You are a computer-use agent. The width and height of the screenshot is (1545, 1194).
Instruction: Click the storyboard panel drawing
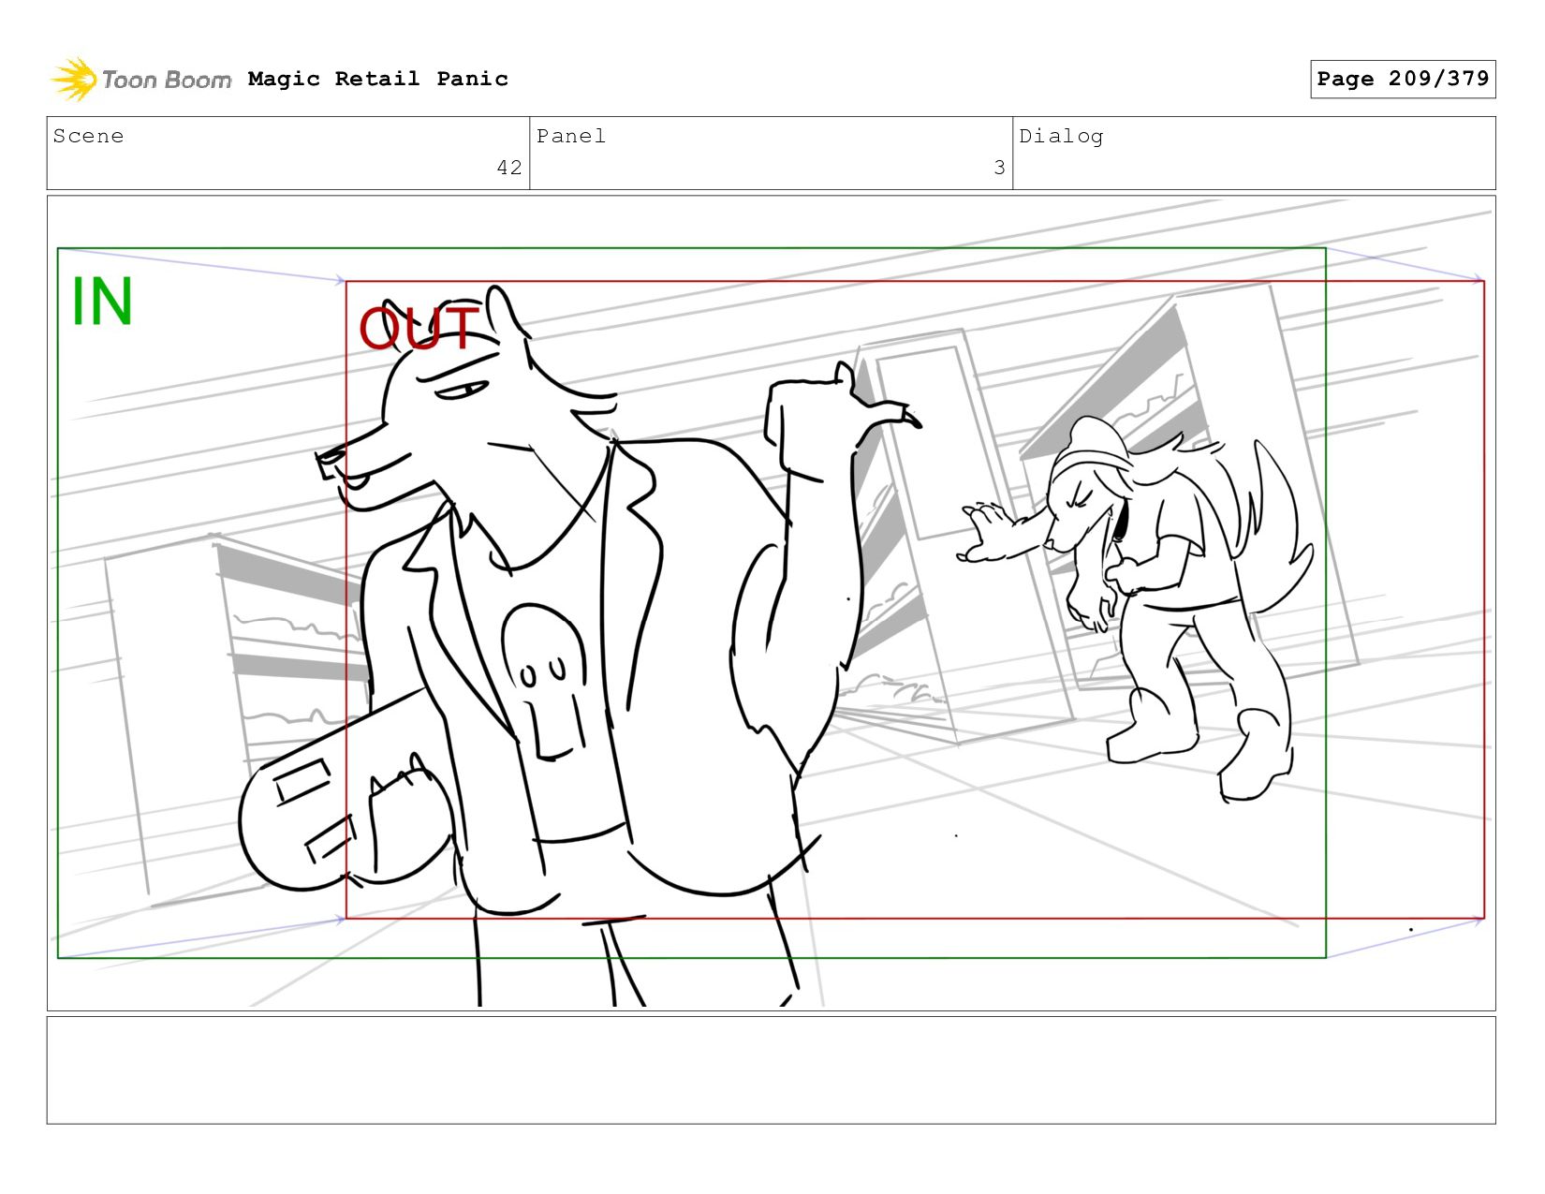(x=771, y=602)
